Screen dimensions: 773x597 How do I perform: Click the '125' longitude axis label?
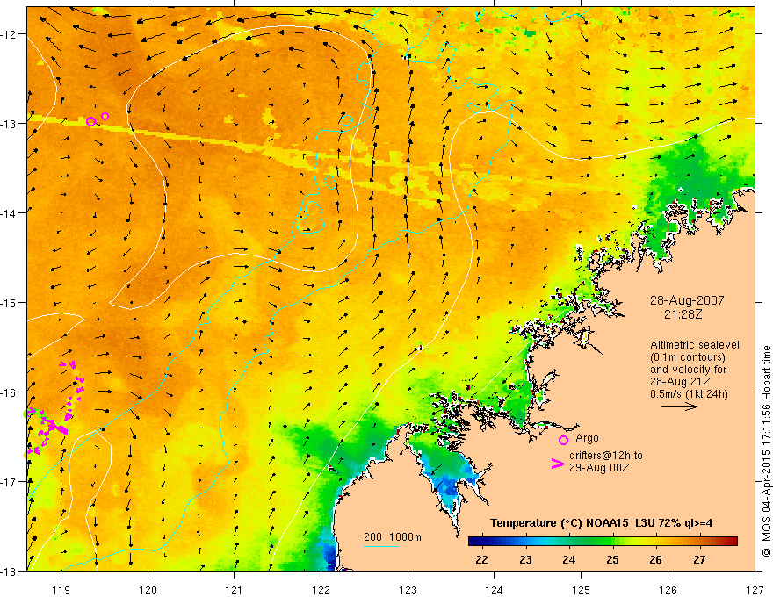582,590
